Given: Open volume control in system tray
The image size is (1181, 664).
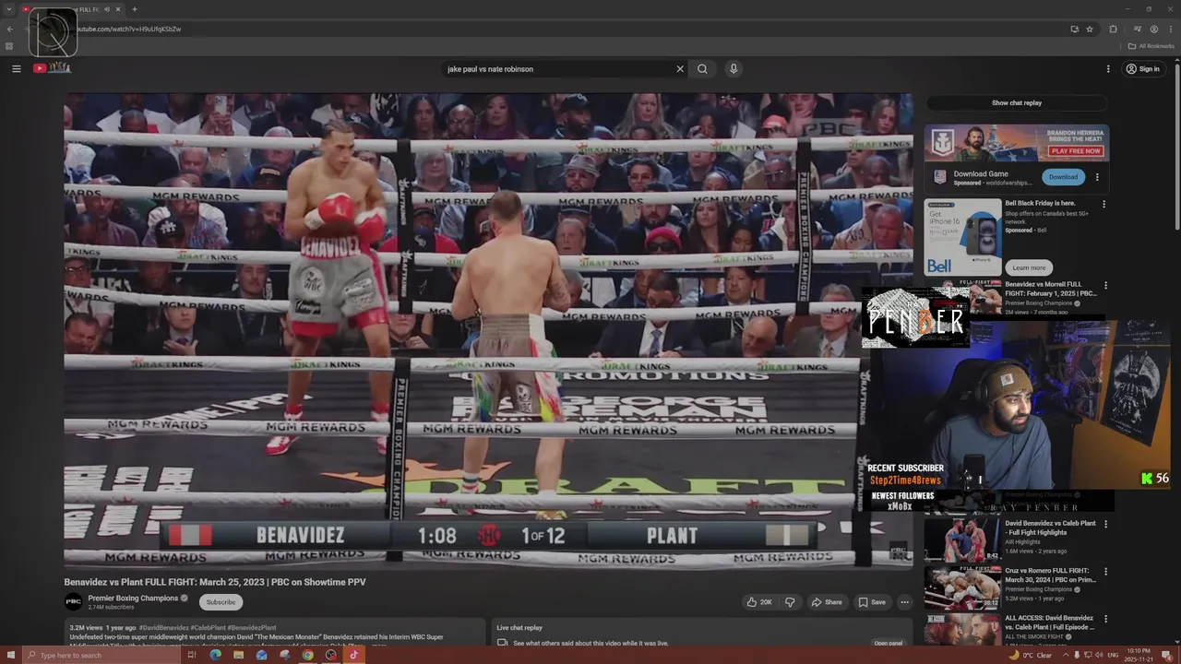Looking at the screenshot, I should pos(1100,655).
